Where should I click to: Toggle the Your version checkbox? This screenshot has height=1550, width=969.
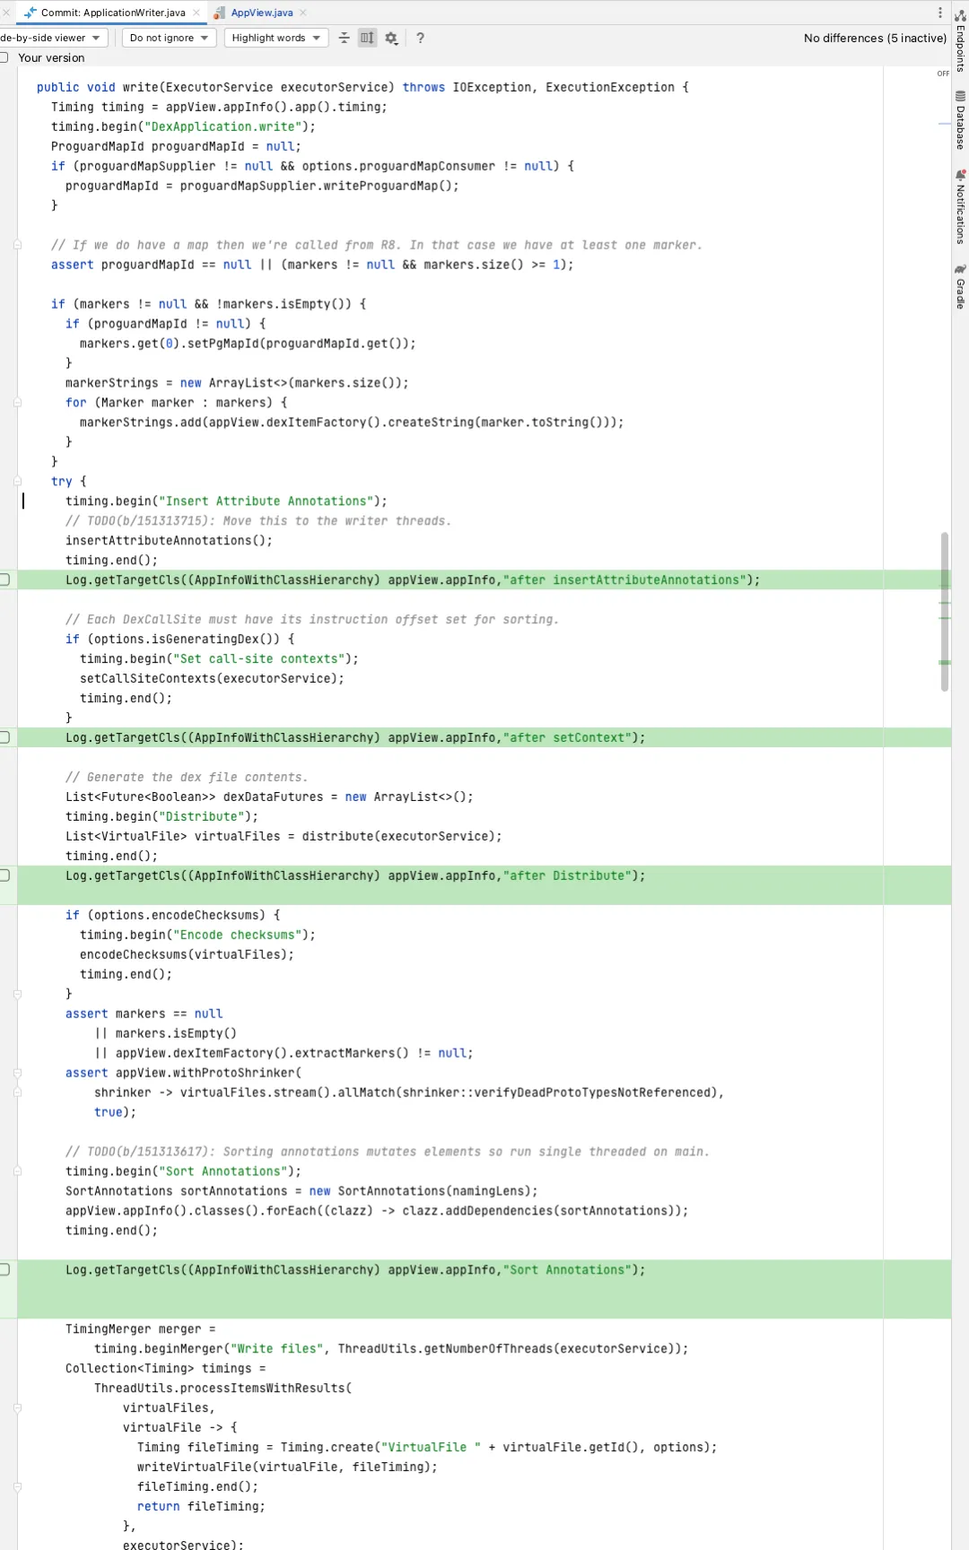[x=4, y=57]
